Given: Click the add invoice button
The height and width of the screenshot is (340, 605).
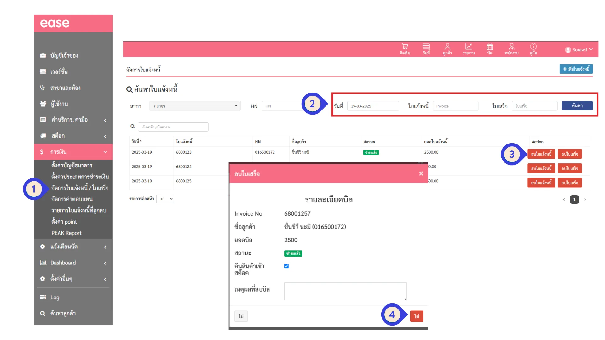Looking at the screenshot, I should 576,69.
